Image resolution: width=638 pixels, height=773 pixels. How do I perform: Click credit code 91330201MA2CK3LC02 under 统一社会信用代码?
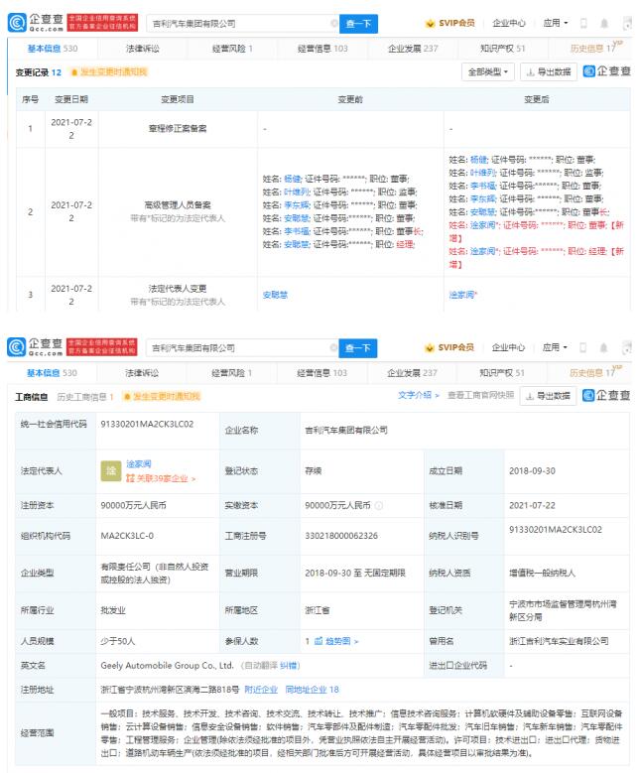coord(147,424)
